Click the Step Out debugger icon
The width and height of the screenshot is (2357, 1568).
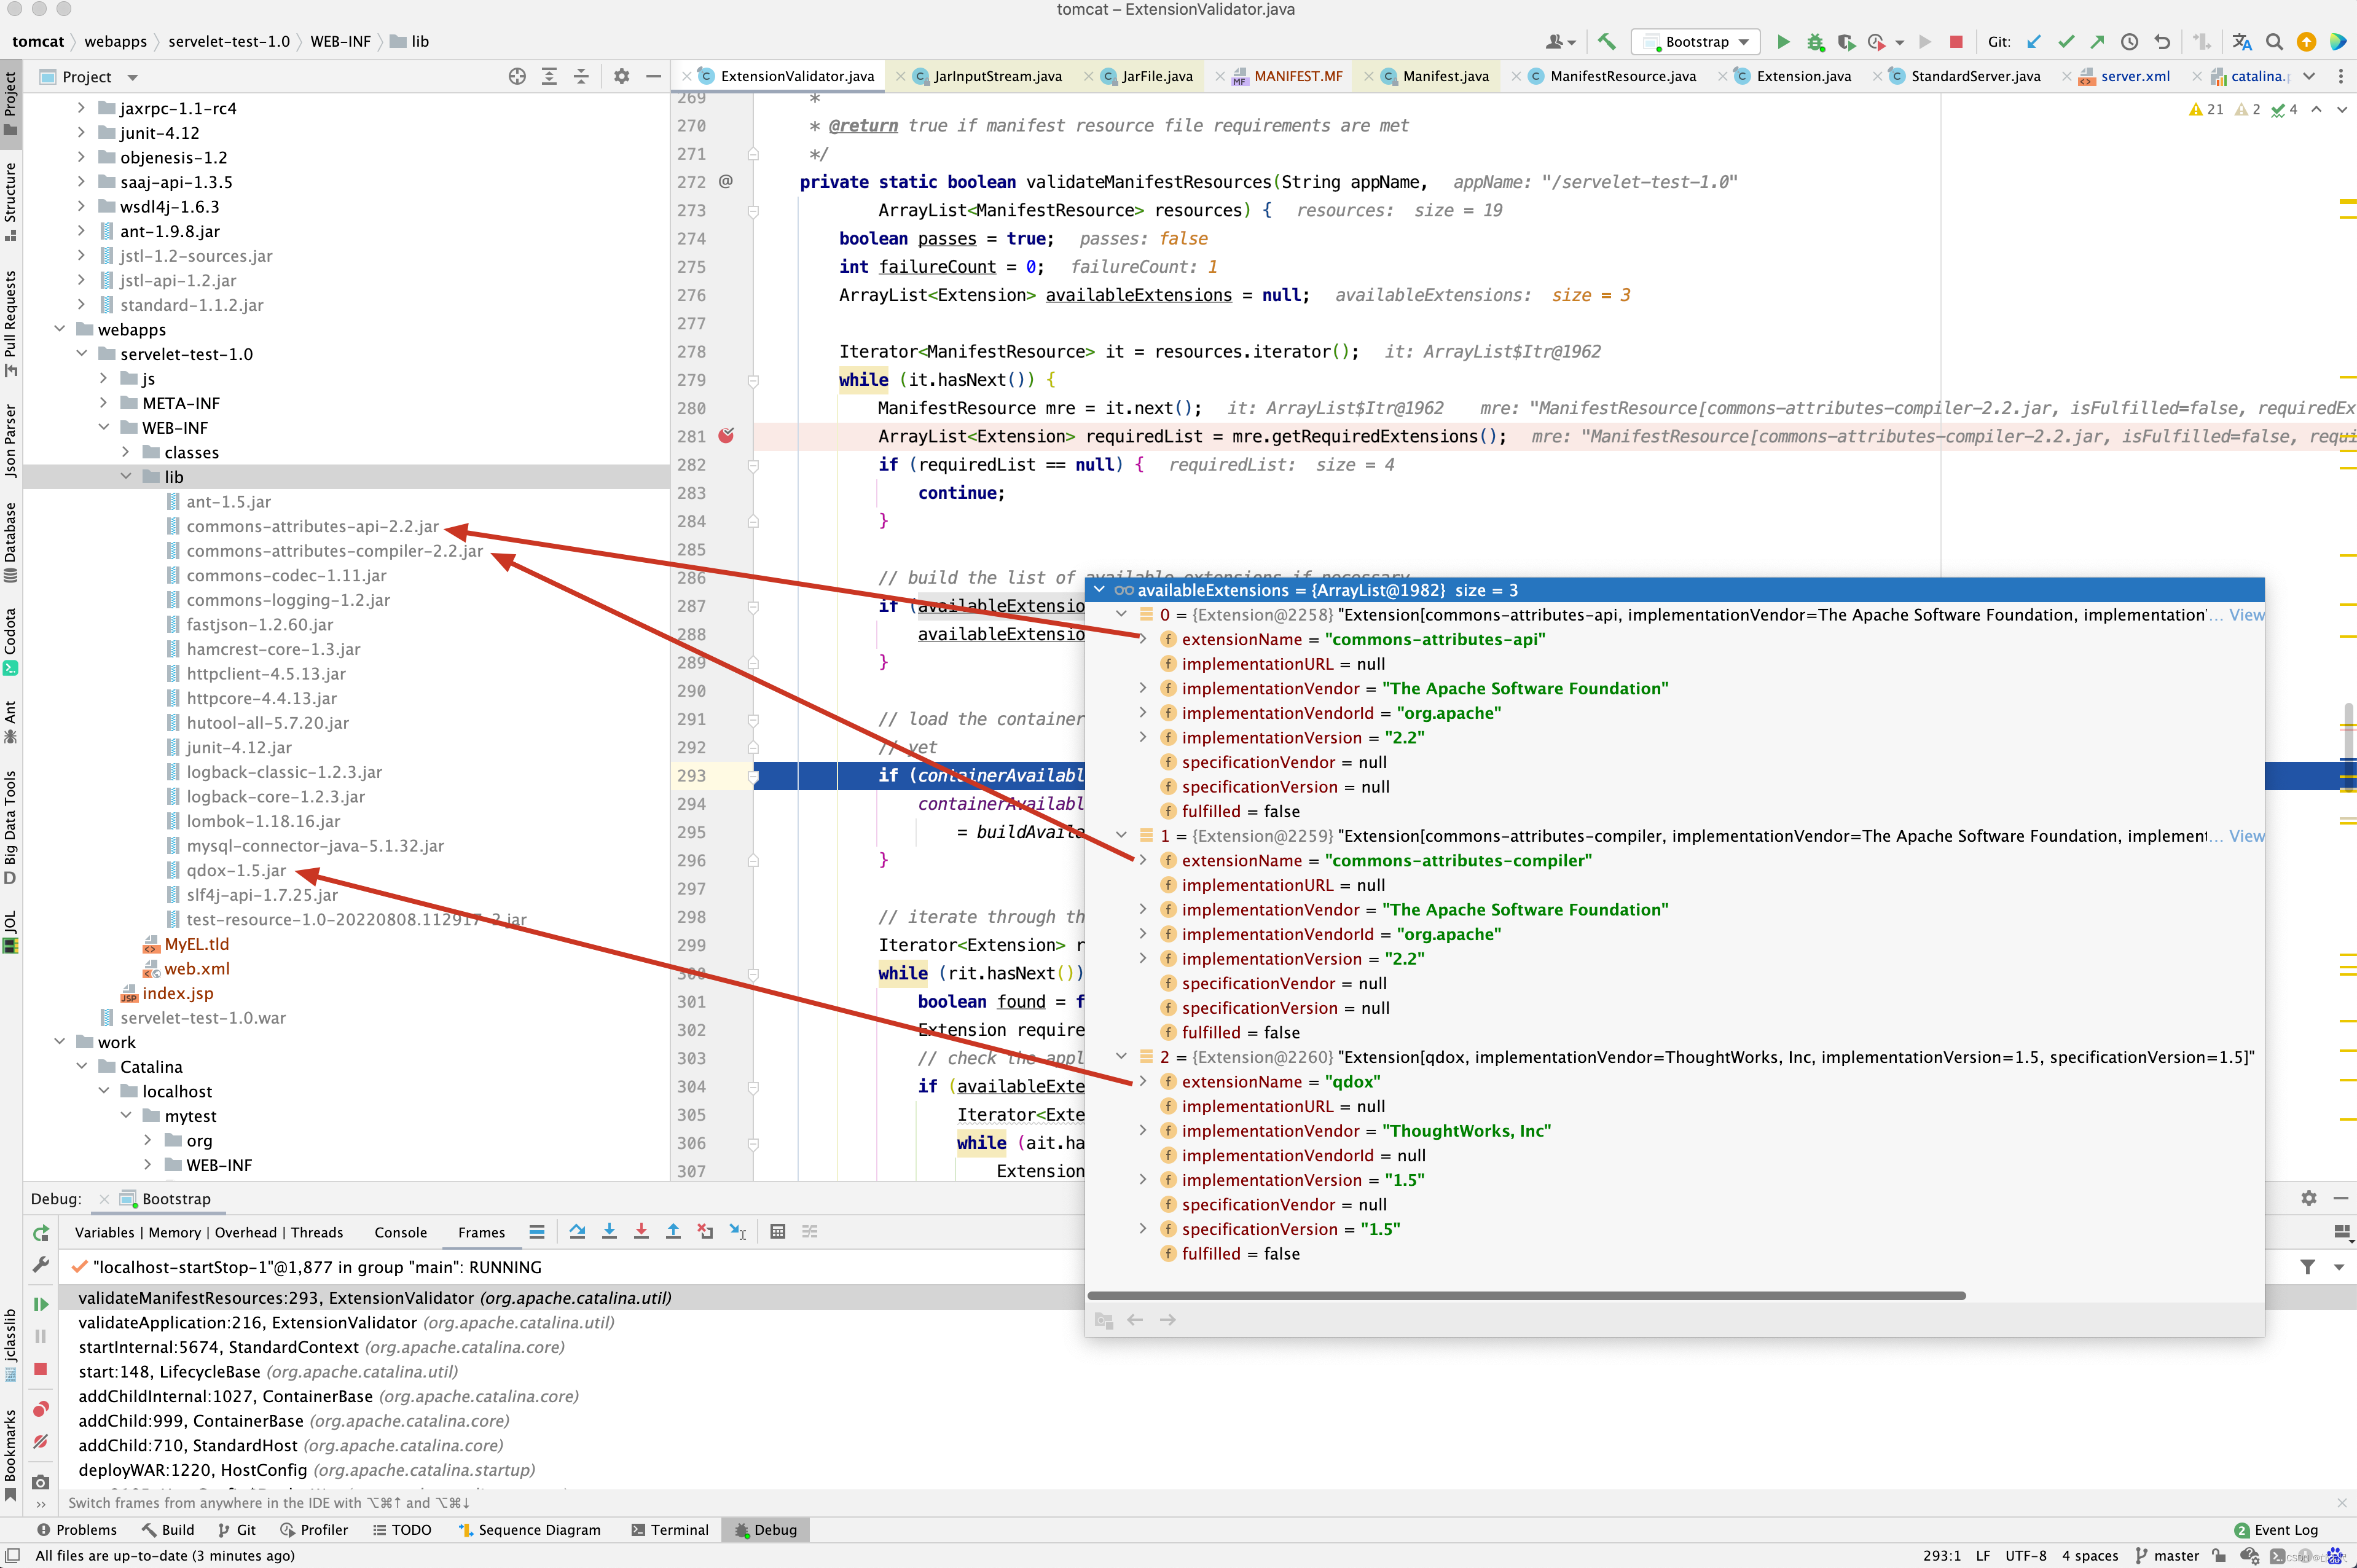(x=673, y=1232)
